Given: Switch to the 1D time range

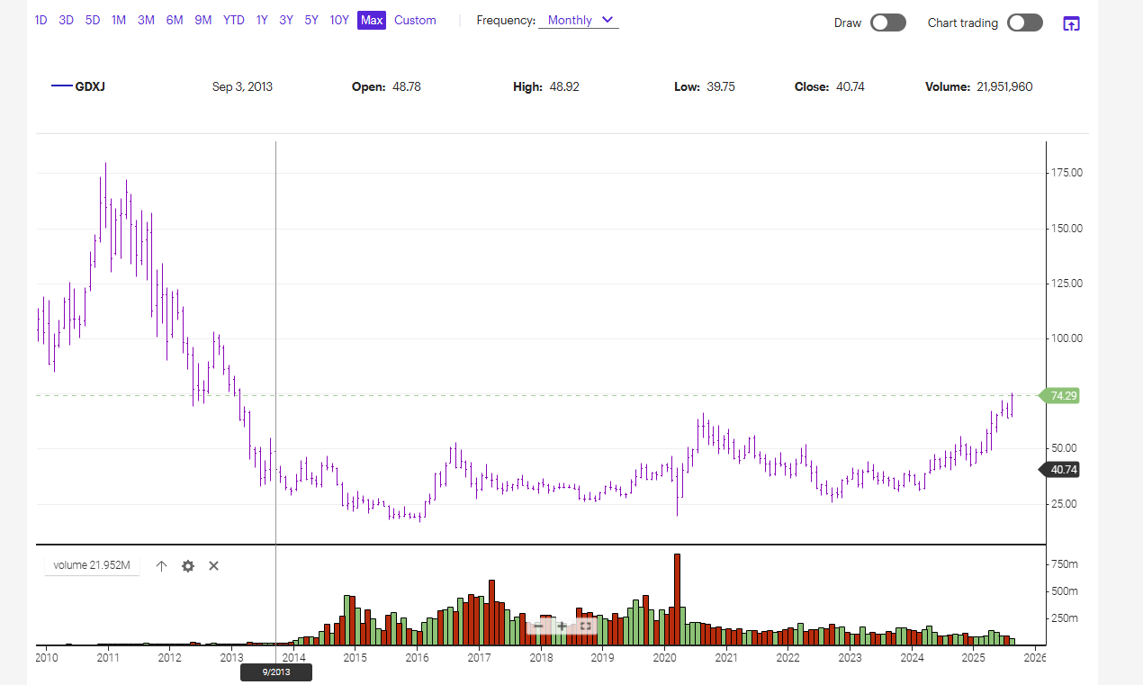Looking at the screenshot, I should click(x=40, y=20).
